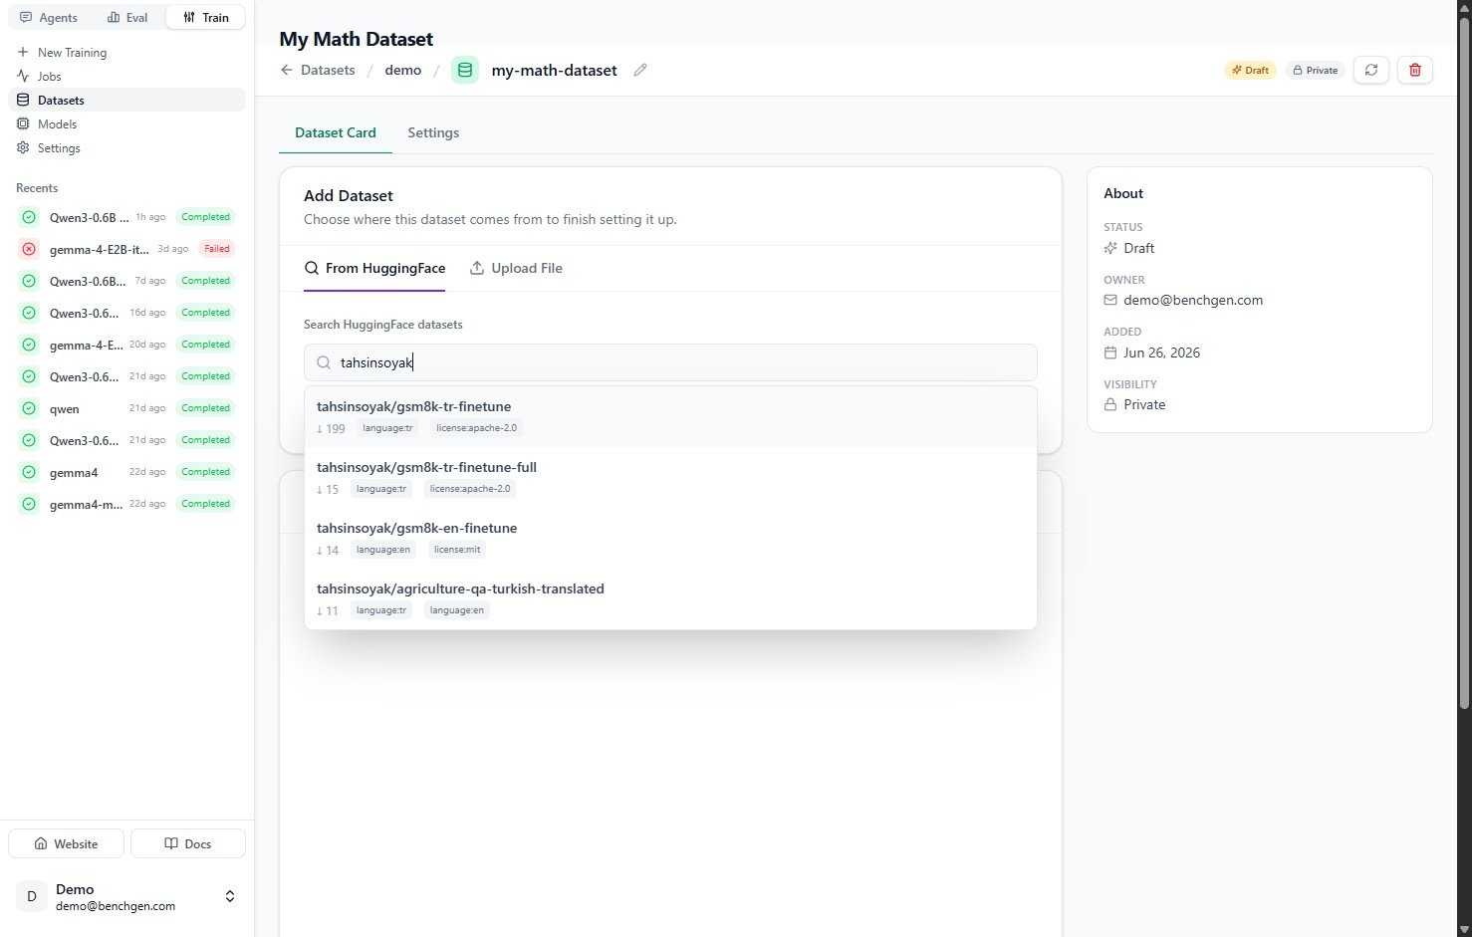Click the lock icon beside Private visibility

point(1110,404)
